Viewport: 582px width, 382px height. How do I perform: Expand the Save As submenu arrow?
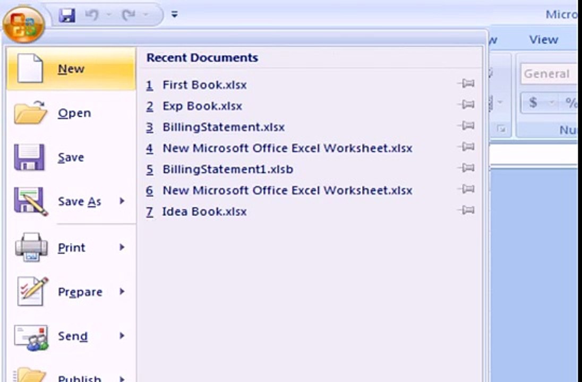[122, 201]
